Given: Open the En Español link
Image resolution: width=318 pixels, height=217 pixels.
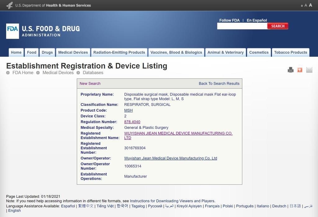Looking at the screenshot, I should click(x=257, y=20).
